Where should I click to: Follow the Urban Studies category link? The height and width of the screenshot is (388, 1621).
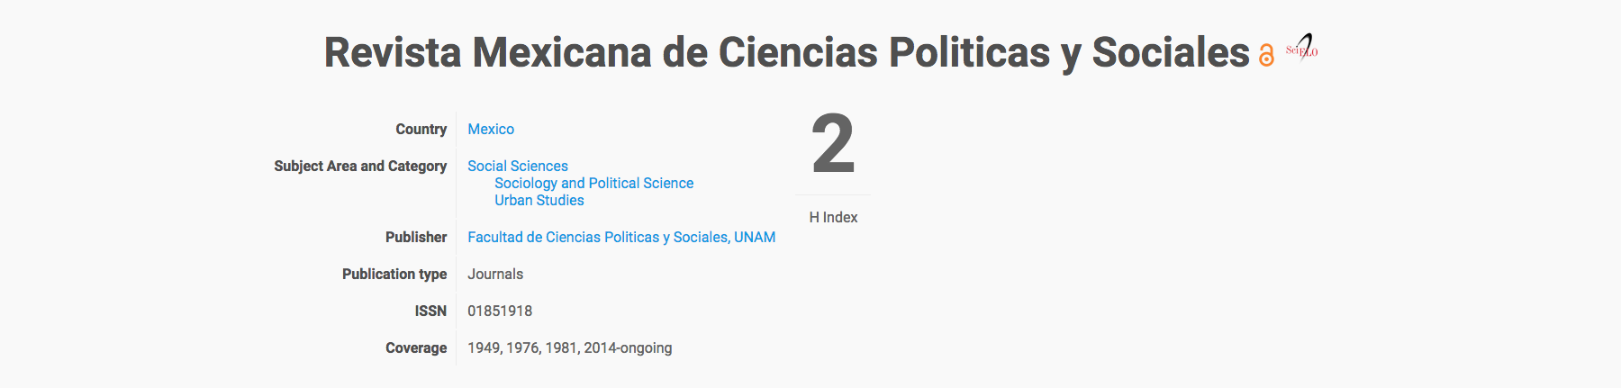(x=539, y=200)
